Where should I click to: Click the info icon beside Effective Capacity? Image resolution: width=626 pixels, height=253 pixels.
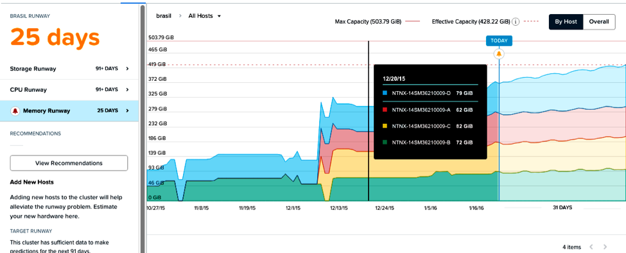[516, 22]
